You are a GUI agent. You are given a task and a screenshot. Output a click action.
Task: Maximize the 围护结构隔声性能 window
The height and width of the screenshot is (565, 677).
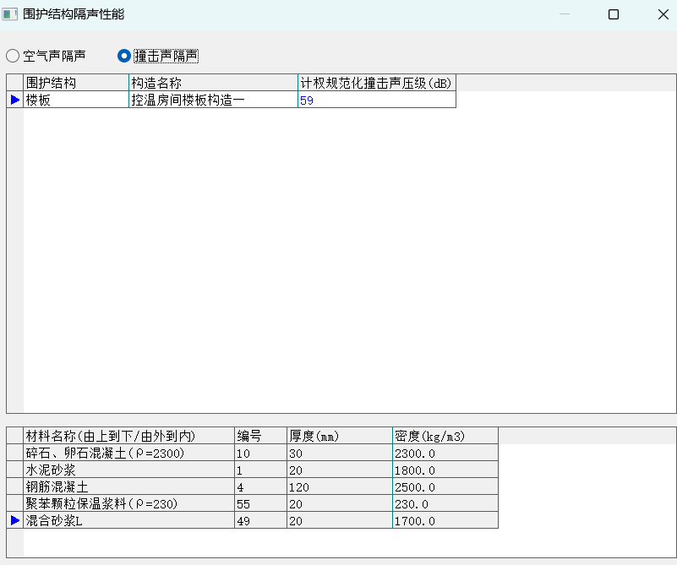click(x=614, y=14)
